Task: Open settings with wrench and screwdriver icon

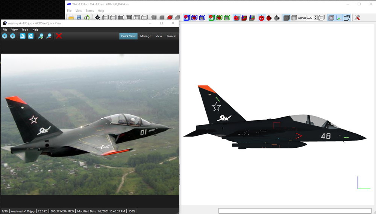Action: (357, 18)
